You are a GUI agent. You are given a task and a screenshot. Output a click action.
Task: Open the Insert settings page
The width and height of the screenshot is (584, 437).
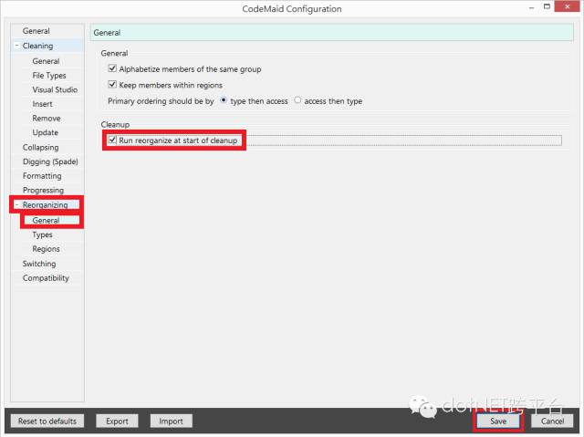(42, 104)
